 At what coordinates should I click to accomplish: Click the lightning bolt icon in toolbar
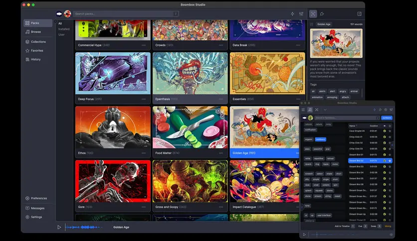292,14
